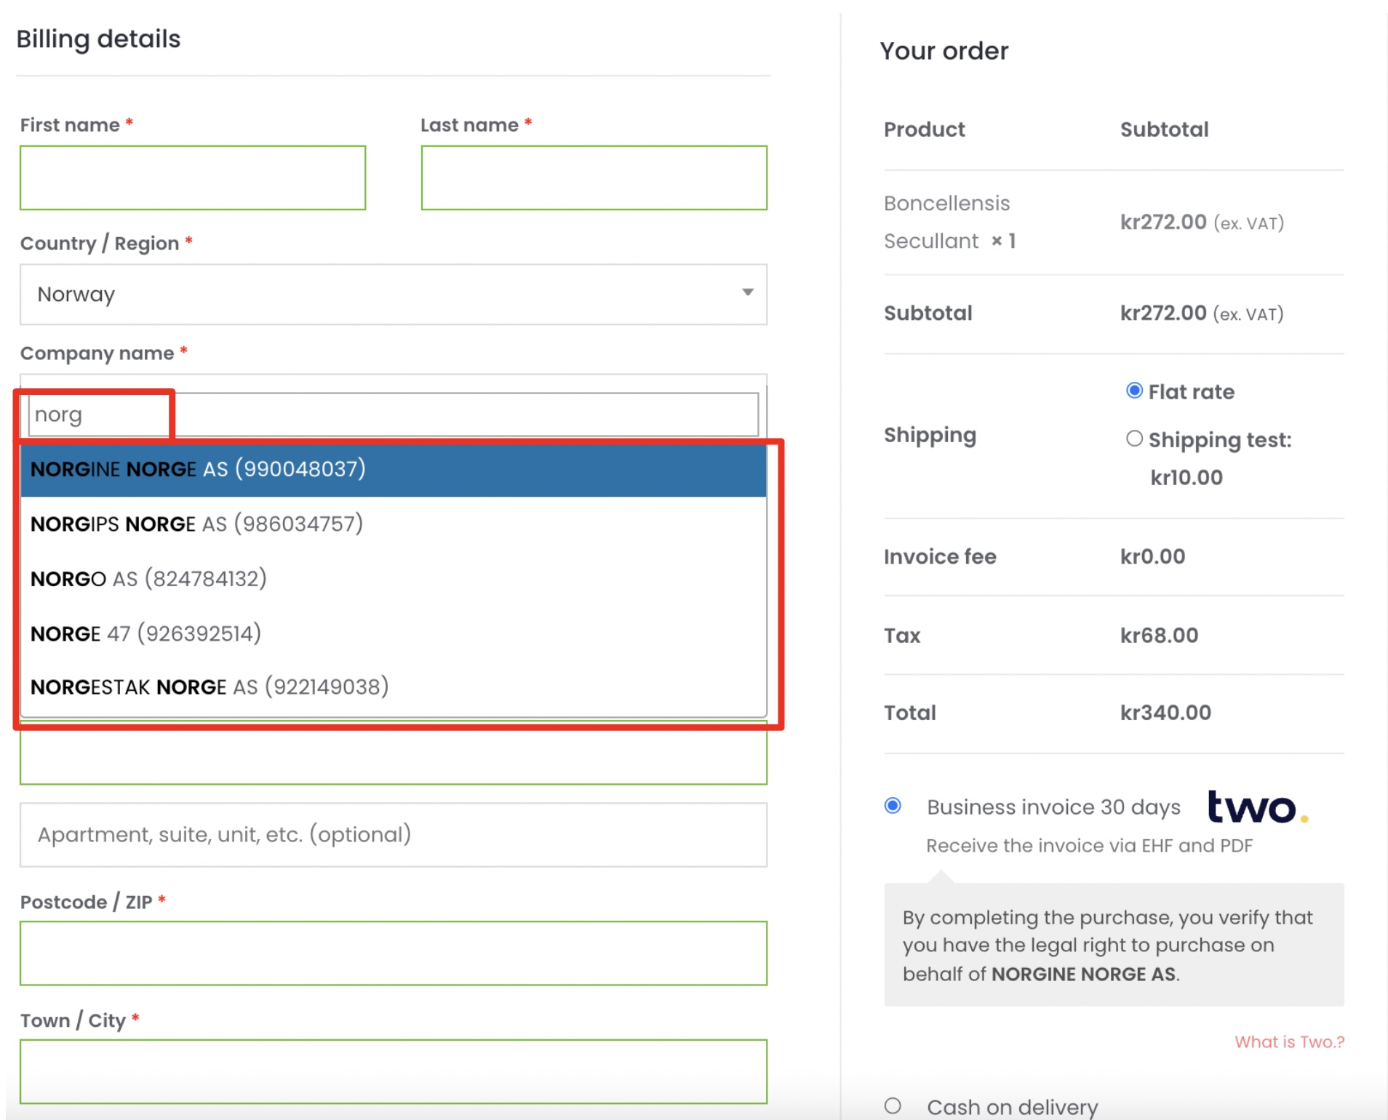1388x1120 pixels.
Task: Open the Country / Region dropdown showing Norway
Action: pos(394,295)
